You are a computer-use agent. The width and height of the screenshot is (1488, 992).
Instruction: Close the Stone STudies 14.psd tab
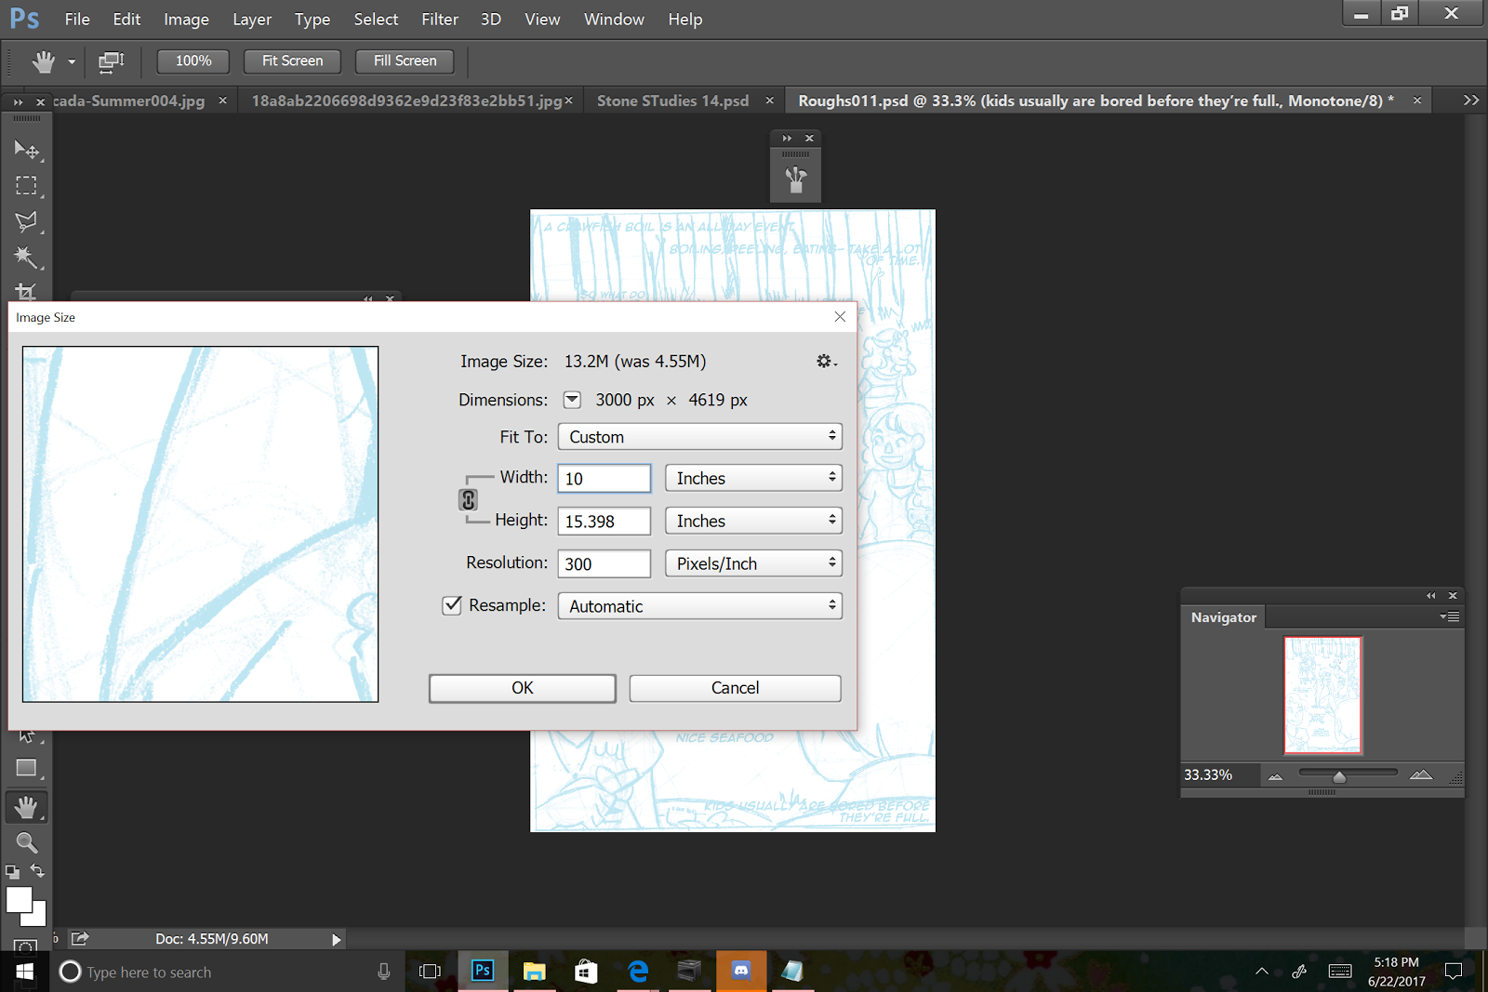pyautogui.click(x=769, y=100)
